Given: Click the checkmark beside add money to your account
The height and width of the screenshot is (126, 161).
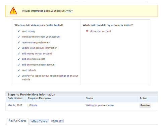Looking at the screenshot, I should click(x=19, y=53).
